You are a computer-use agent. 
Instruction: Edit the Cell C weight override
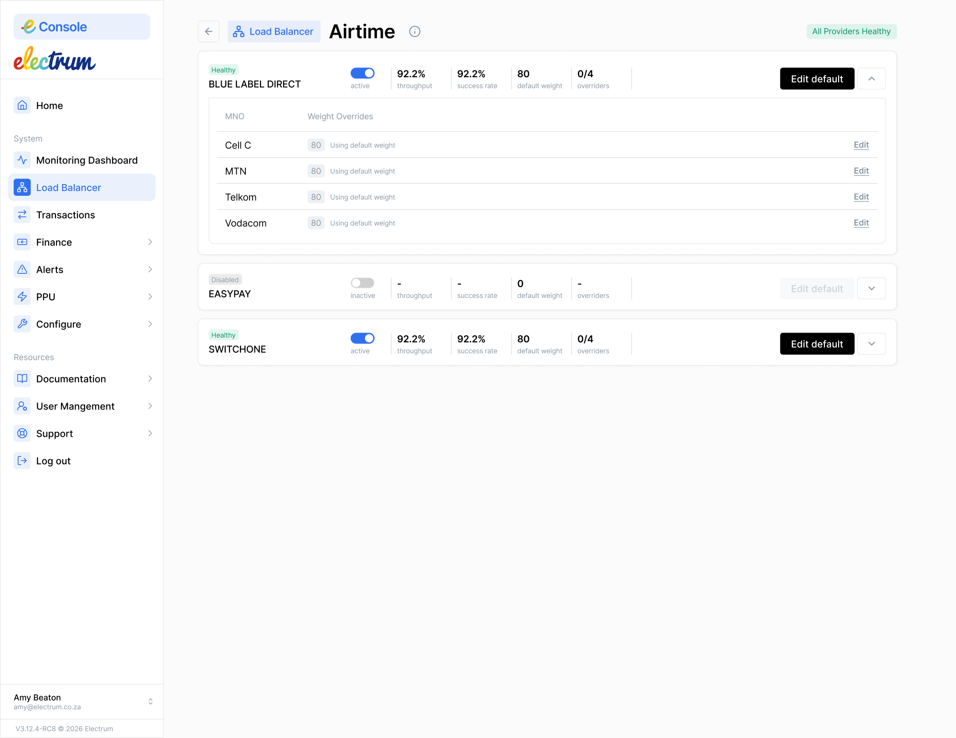click(861, 145)
